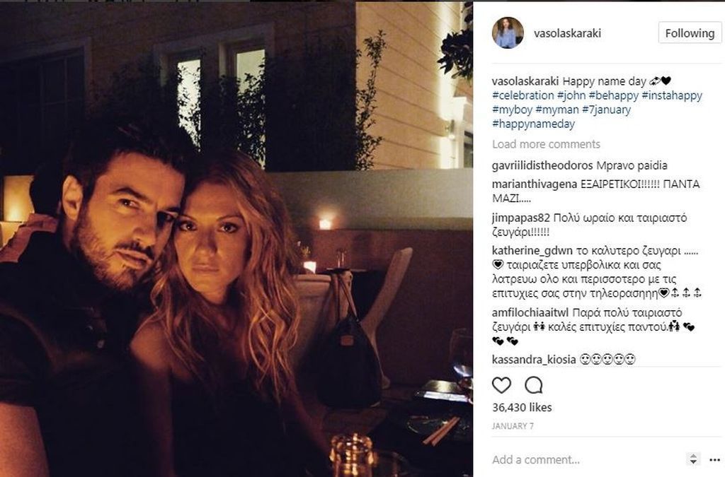Open the #myboy hashtag

pos(512,110)
